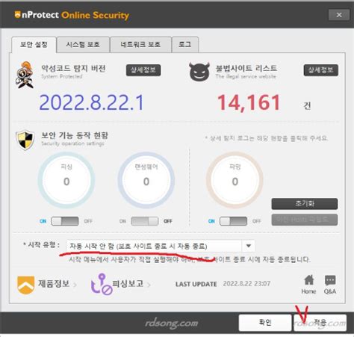354x337 pixels.
Task: Open 제품정보 product info shield icon
Action: 25,285
